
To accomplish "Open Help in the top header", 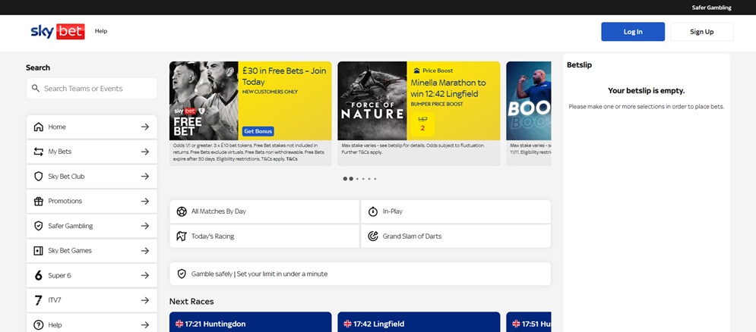I will (101, 31).
